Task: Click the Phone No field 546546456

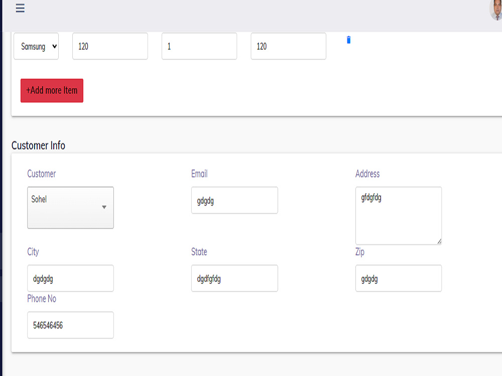Action: point(70,325)
